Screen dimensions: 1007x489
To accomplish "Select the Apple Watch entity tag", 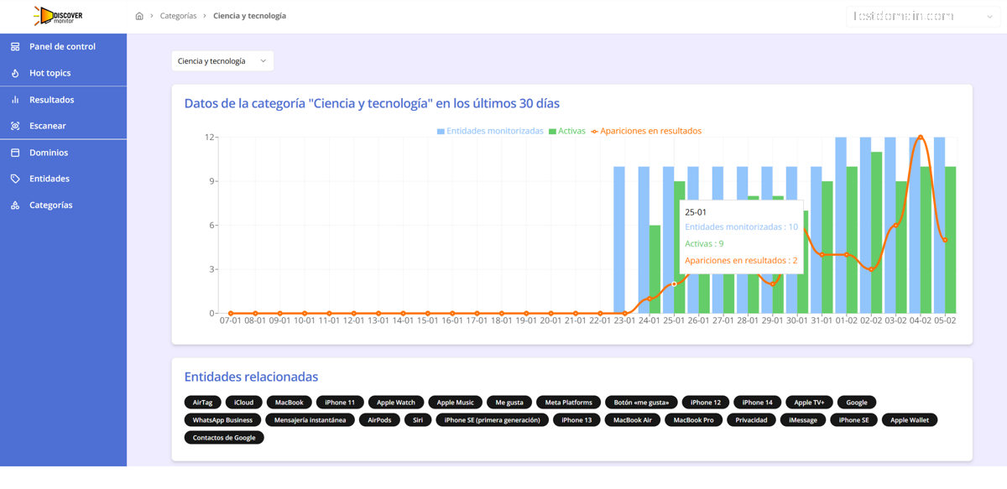I will 396,403.
